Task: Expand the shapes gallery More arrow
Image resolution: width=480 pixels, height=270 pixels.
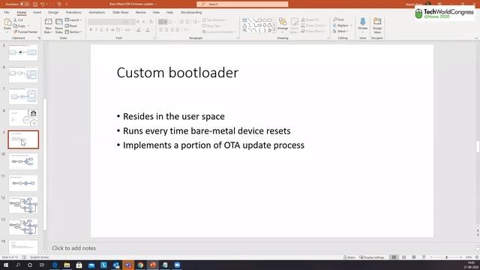Action: (x=274, y=30)
